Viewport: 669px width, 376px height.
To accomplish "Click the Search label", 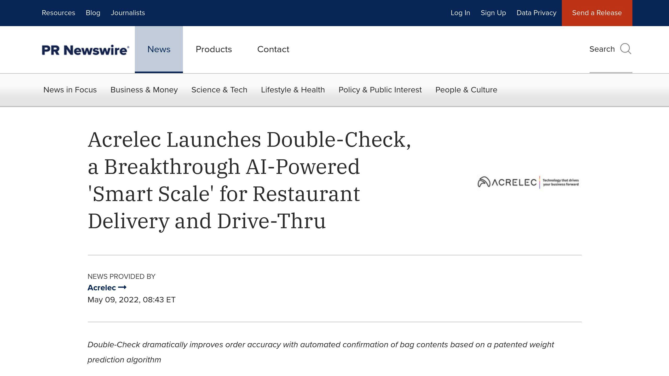I will 602,49.
